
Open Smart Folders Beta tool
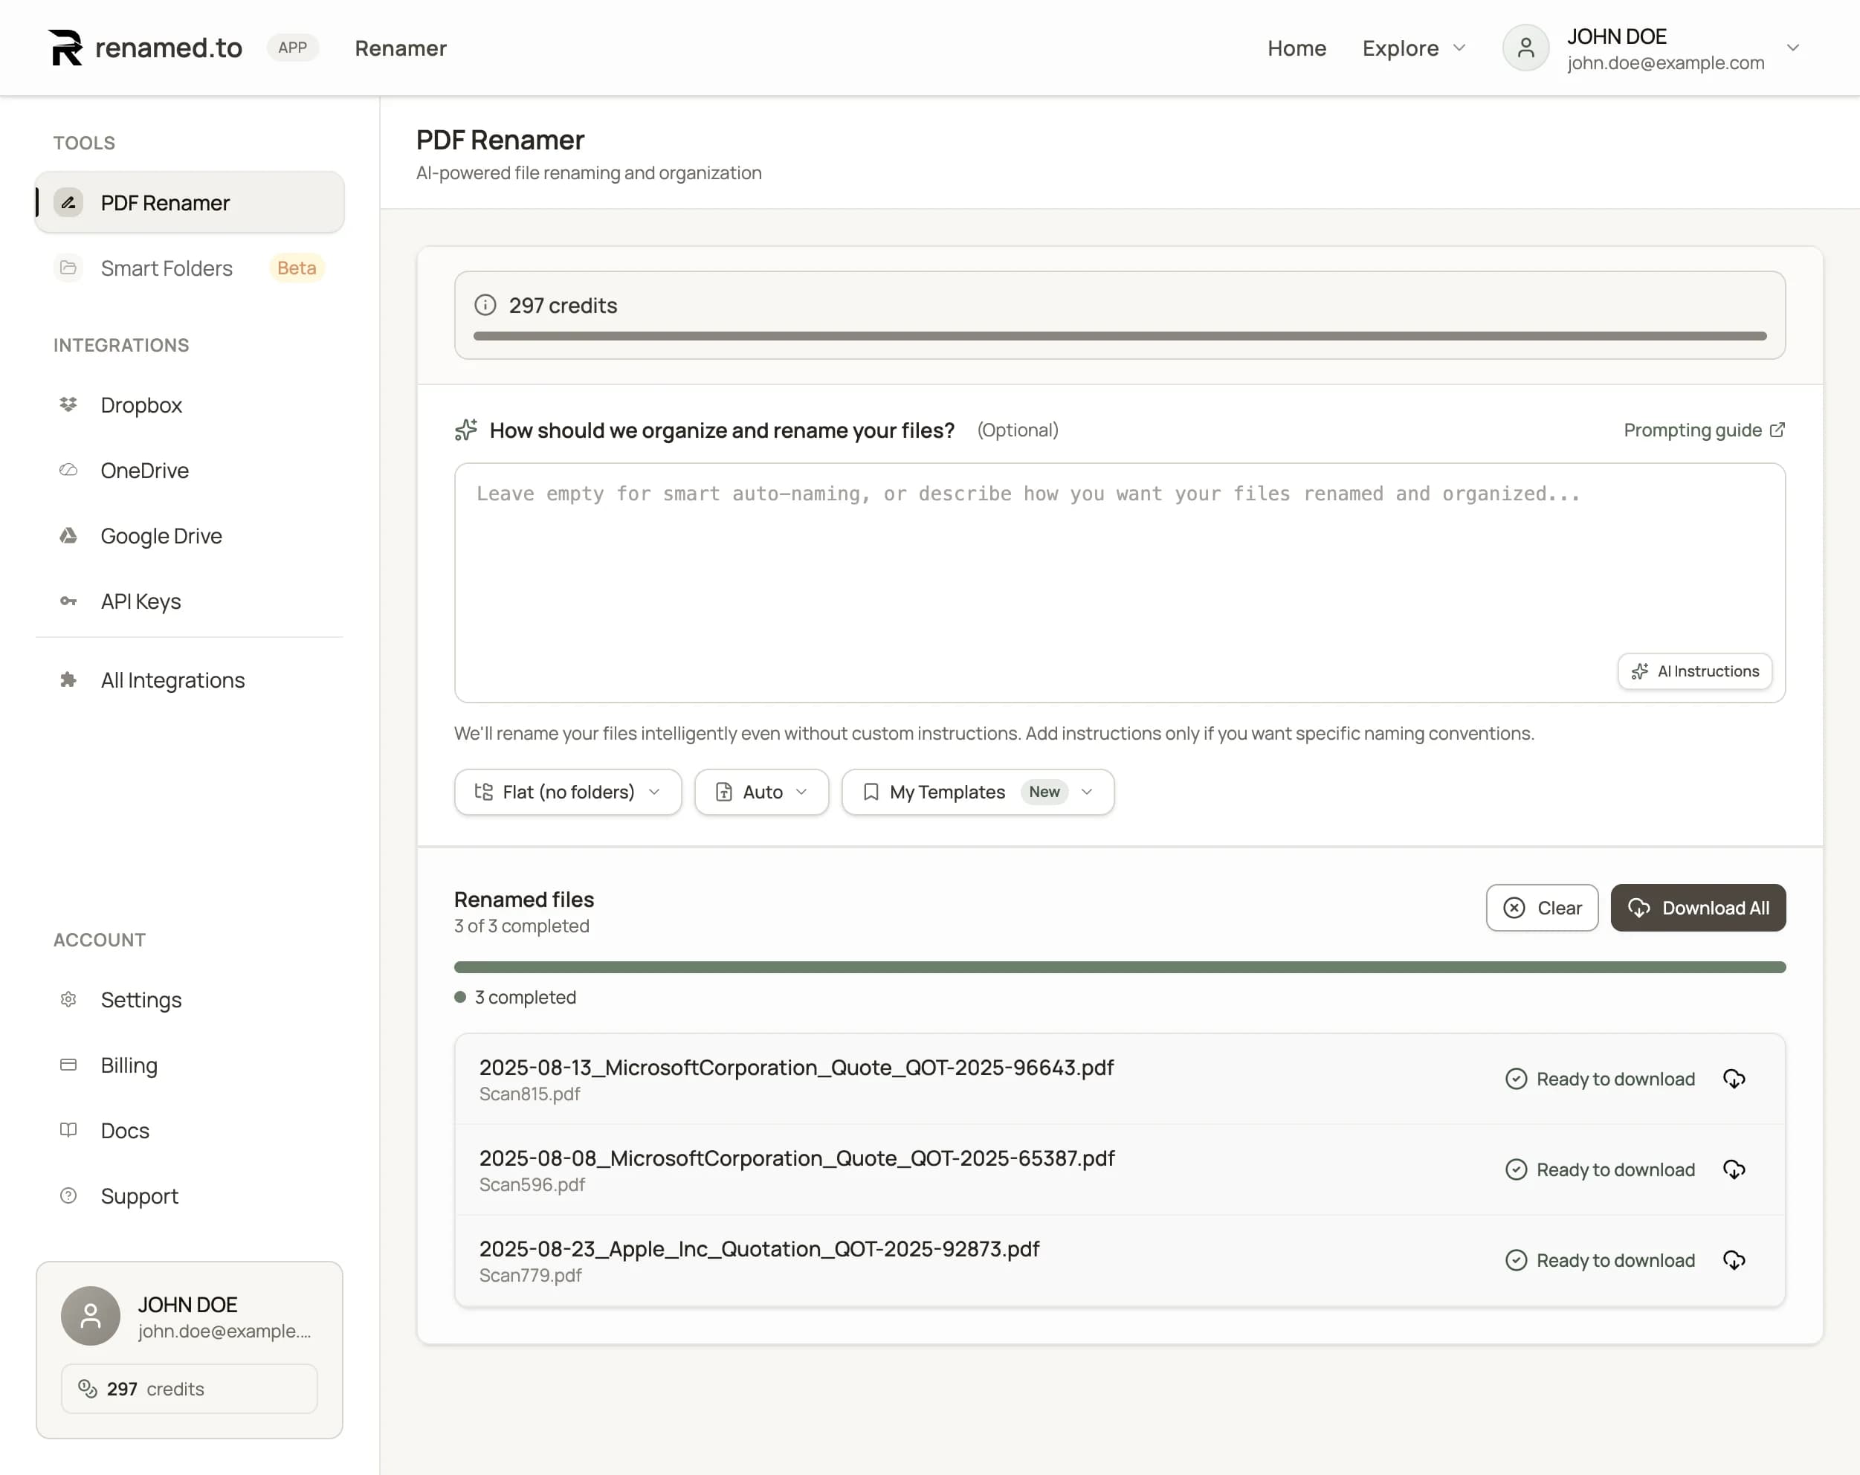click(x=167, y=268)
